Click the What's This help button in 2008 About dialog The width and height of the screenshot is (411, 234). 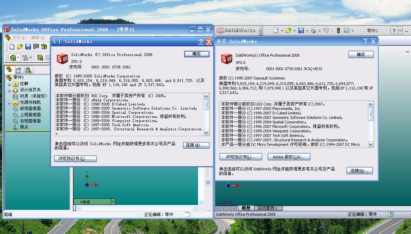pos(365,41)
